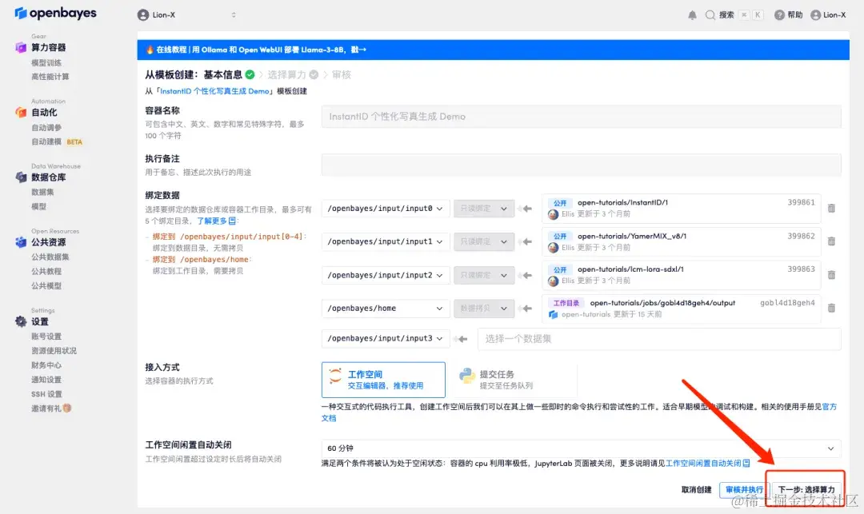The width and height of the screenshot is (864, 514).
Task: Open the 只读绑定 dropdown for input1
Action: (484, 241)
